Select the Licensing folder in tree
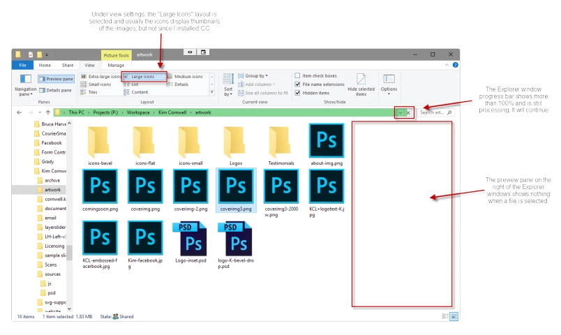The height and width of the screenshot is (335, 561). click(x=54, y=246)
